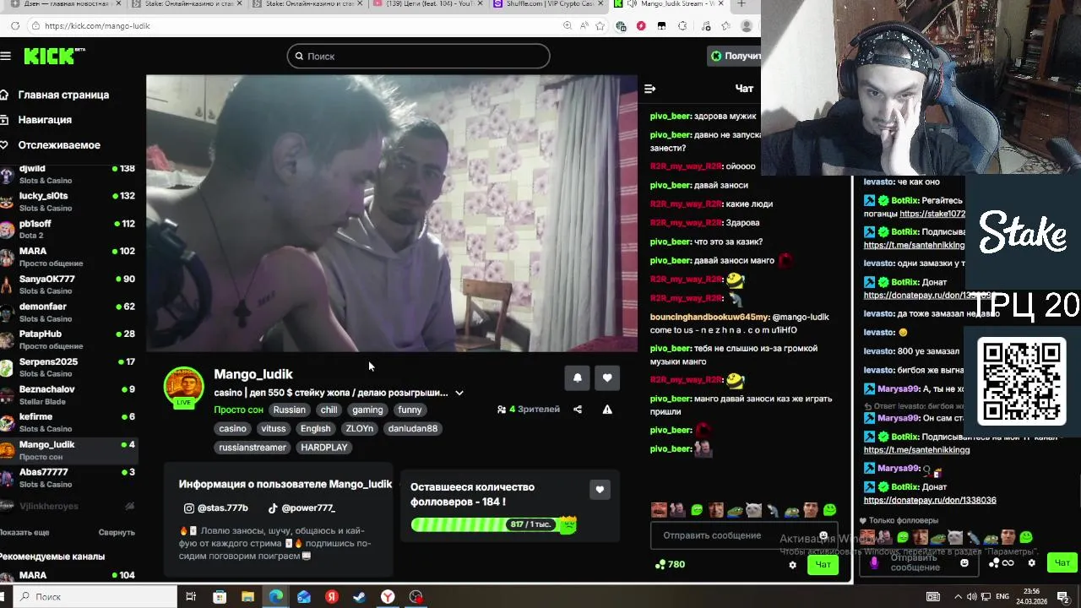Refresh the browser page
This screenshot has width=1081, height=608.
coord(15,26)
